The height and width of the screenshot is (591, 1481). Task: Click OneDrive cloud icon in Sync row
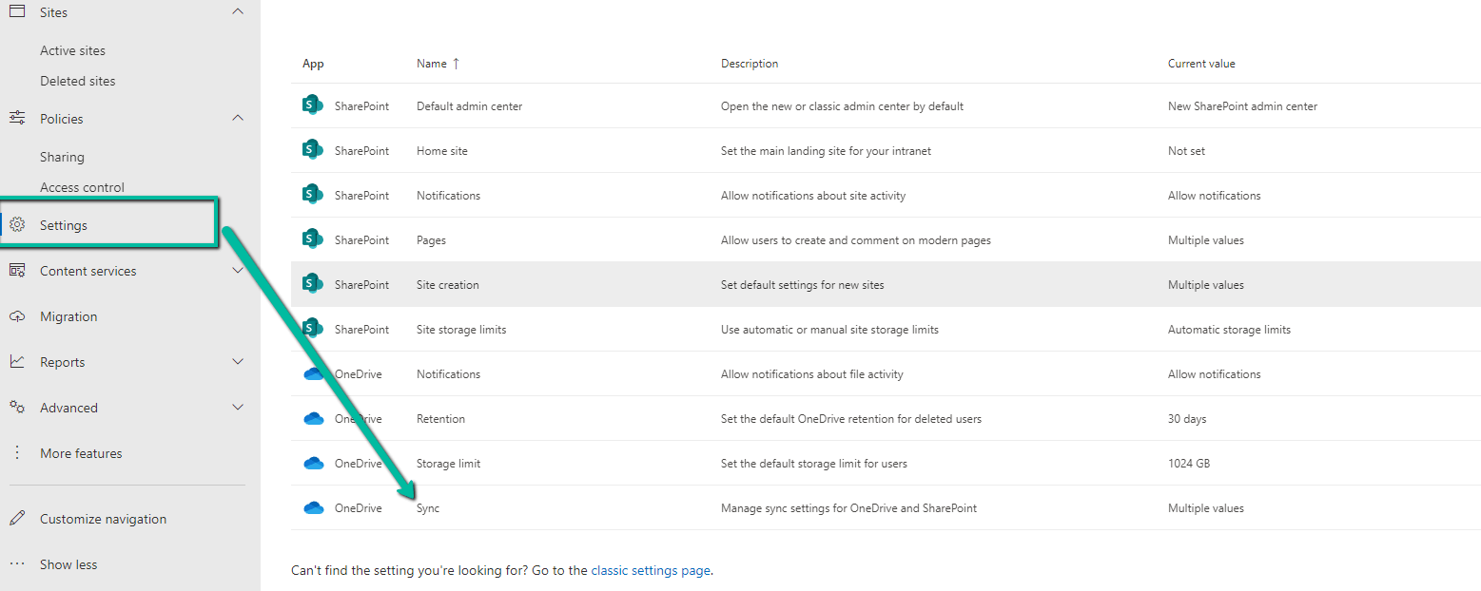(313, 508)
